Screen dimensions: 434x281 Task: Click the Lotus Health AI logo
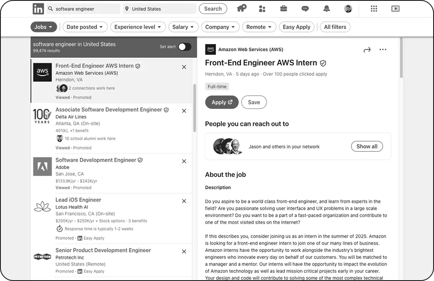click(x=42, y=206)
